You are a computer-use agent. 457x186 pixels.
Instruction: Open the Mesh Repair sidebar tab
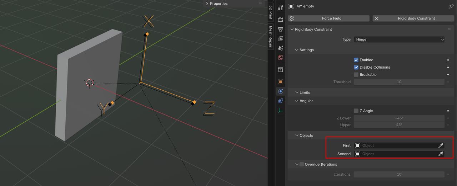[271, 37]
